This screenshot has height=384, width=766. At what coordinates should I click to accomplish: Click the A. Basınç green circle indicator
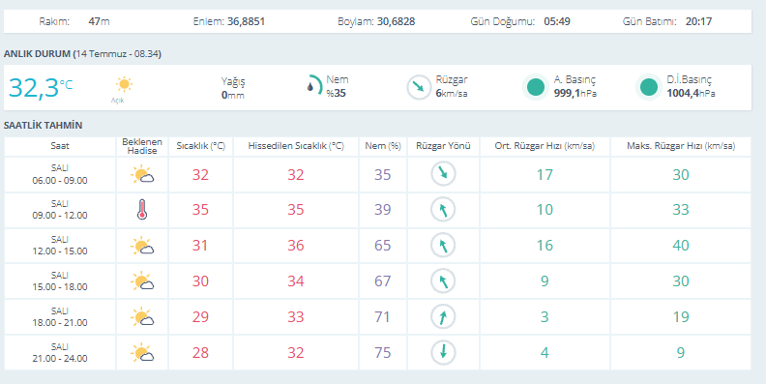click(536, 87)
